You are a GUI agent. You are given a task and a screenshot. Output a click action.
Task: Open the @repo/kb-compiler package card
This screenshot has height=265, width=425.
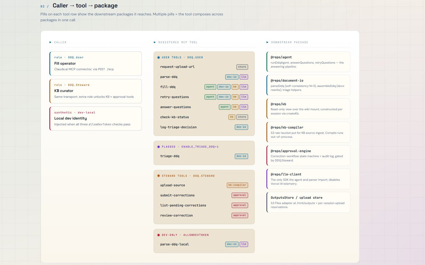pos(308,132)
